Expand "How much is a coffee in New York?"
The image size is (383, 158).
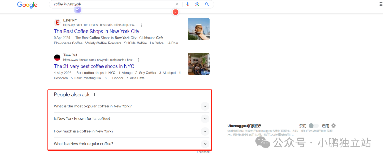point(132,131)
